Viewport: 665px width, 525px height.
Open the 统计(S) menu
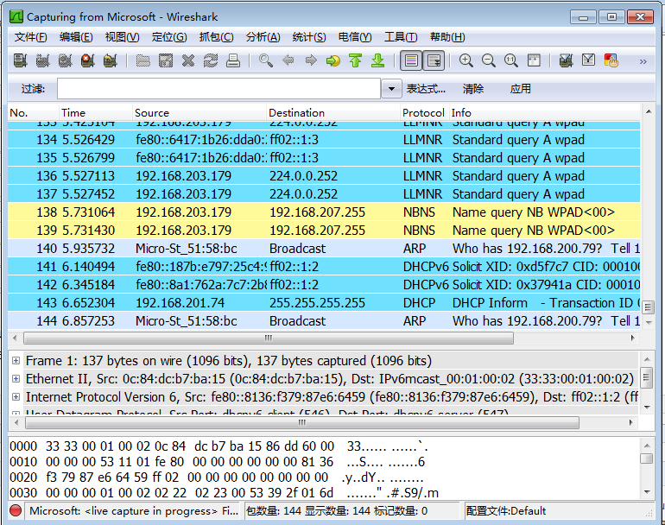point(309,37)
